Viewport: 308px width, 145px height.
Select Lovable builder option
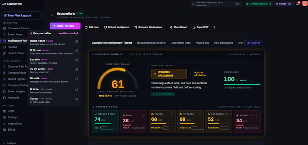point(54,61)
